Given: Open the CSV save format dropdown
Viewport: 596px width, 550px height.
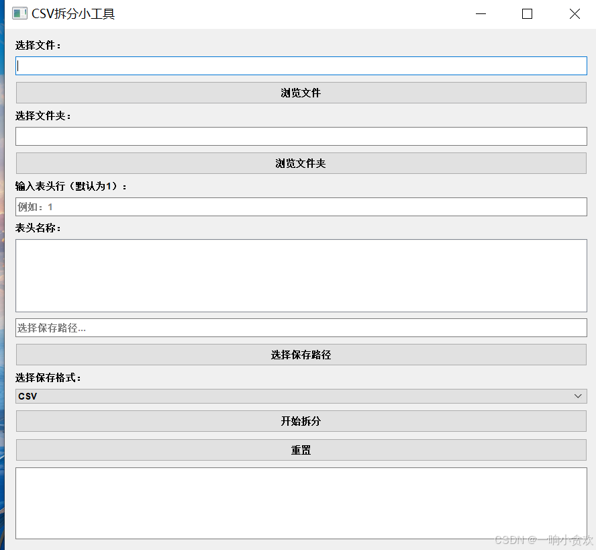Looking at the screenshot, I should pos(301,396).
